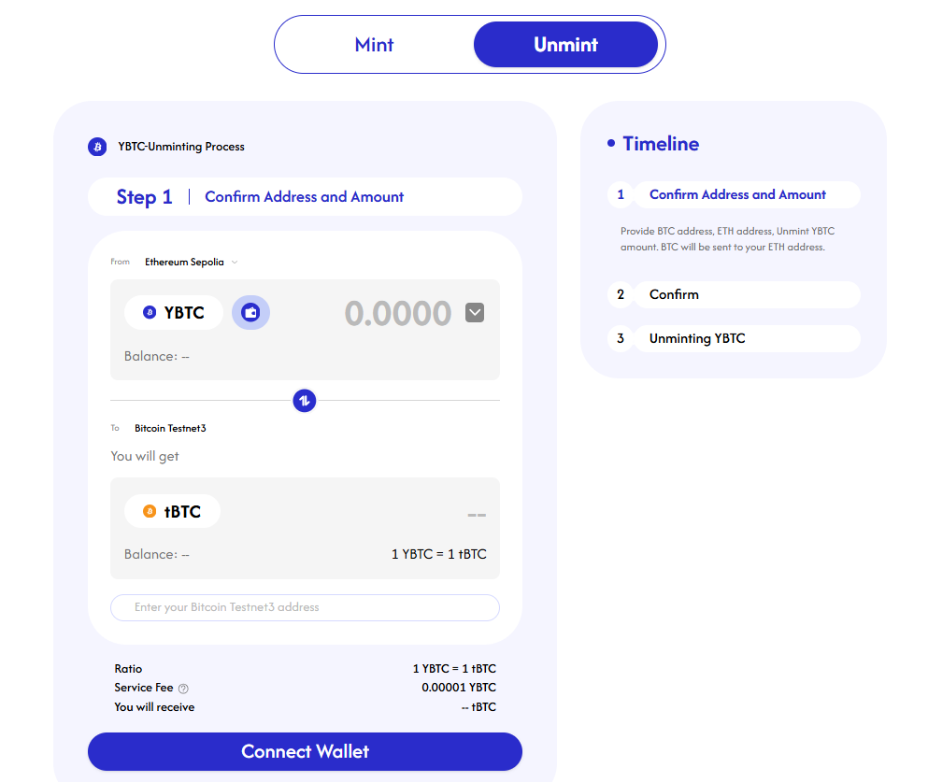Viewport: 928px width, 782px height.
Task: Click the tBTC token selector pill
Action: coord(173,511)
